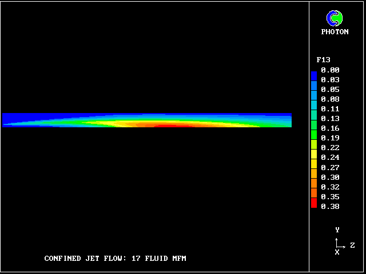Pick the green 0.19 legend color swatch

(x=314, y=136)
